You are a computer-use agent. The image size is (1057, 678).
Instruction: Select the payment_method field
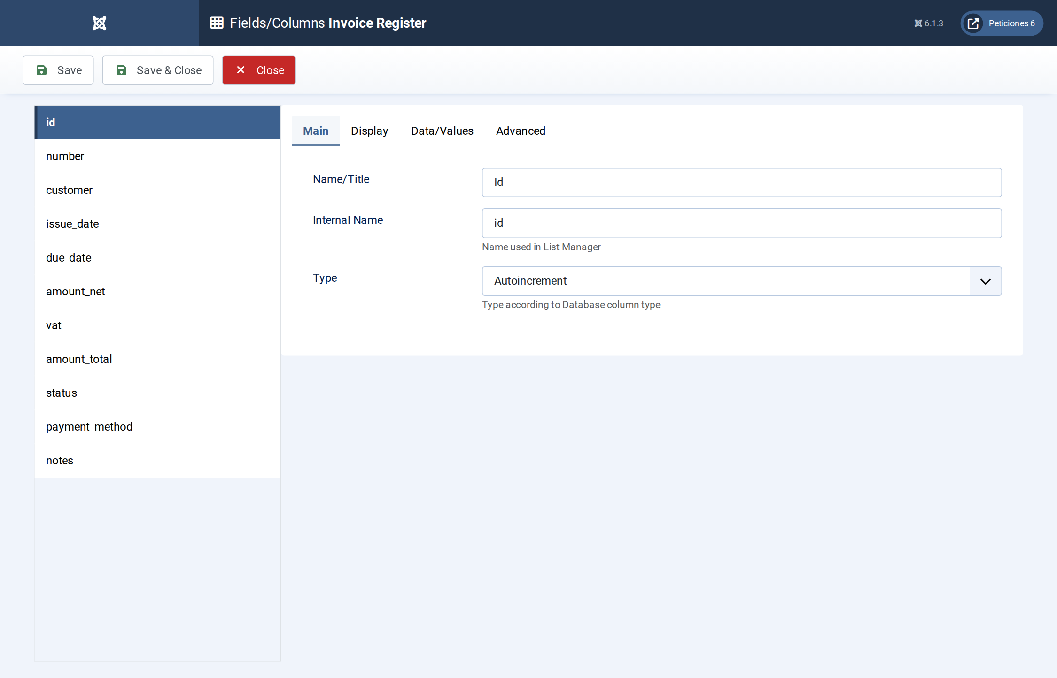(x=157, y=426)
